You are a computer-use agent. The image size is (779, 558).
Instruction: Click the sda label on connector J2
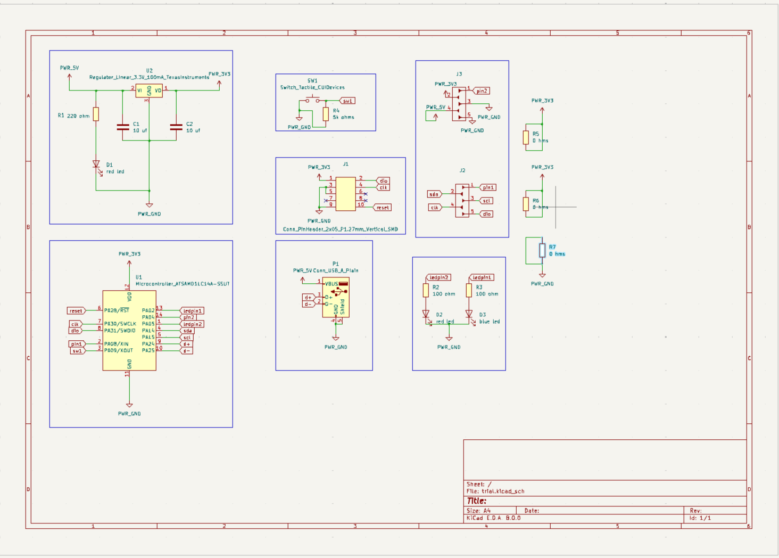point(434,194)
